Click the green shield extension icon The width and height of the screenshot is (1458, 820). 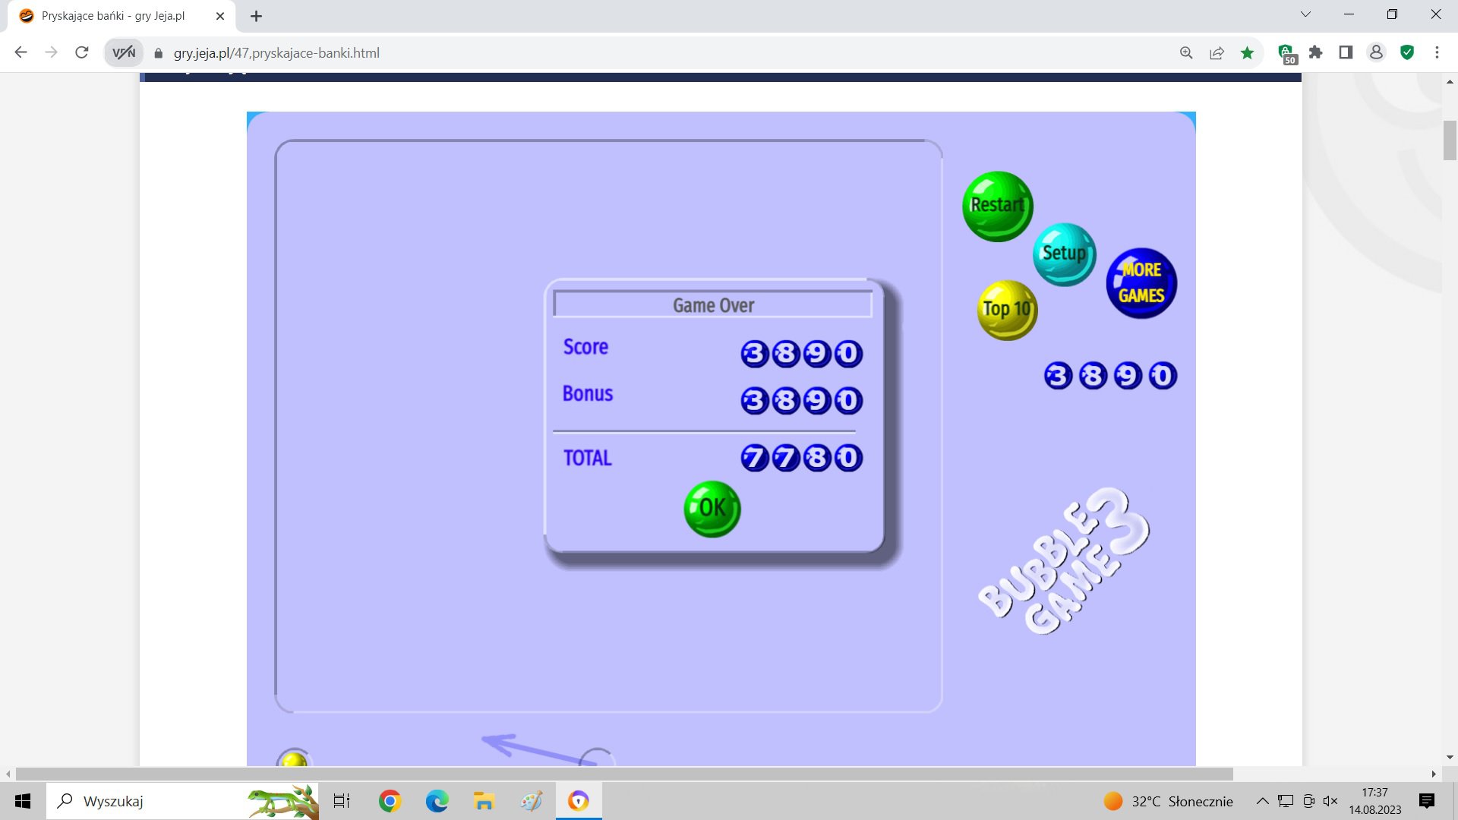1407,52
